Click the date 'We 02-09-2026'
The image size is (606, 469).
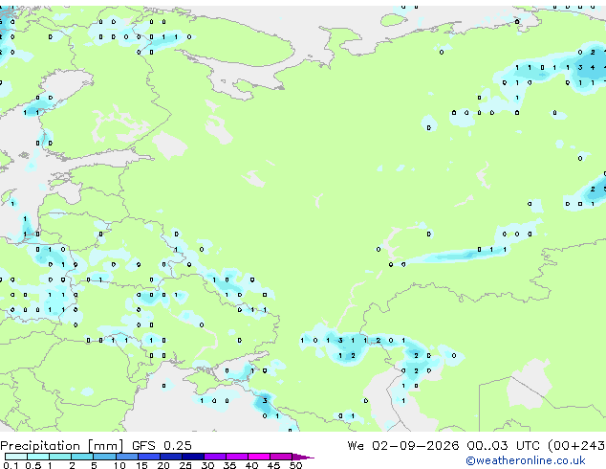tap(403, 446)
